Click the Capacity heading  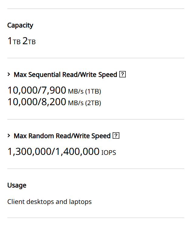tap(20, 25)
